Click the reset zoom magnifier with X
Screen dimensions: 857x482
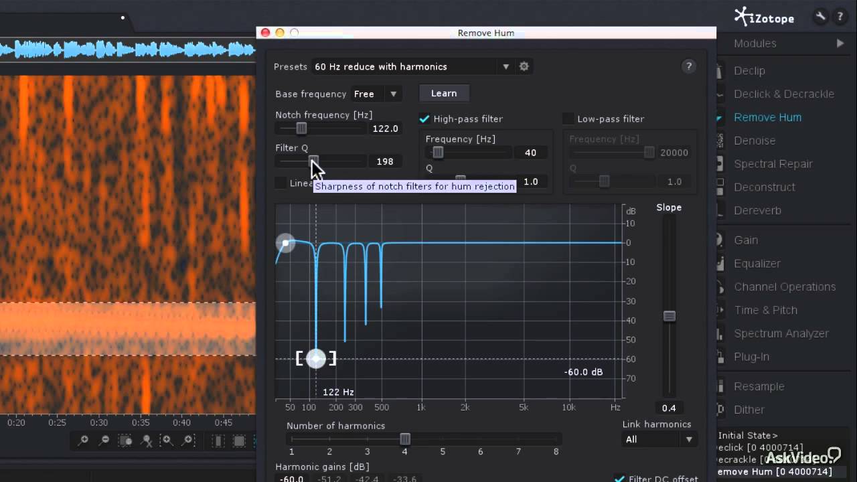coord(146,440)
